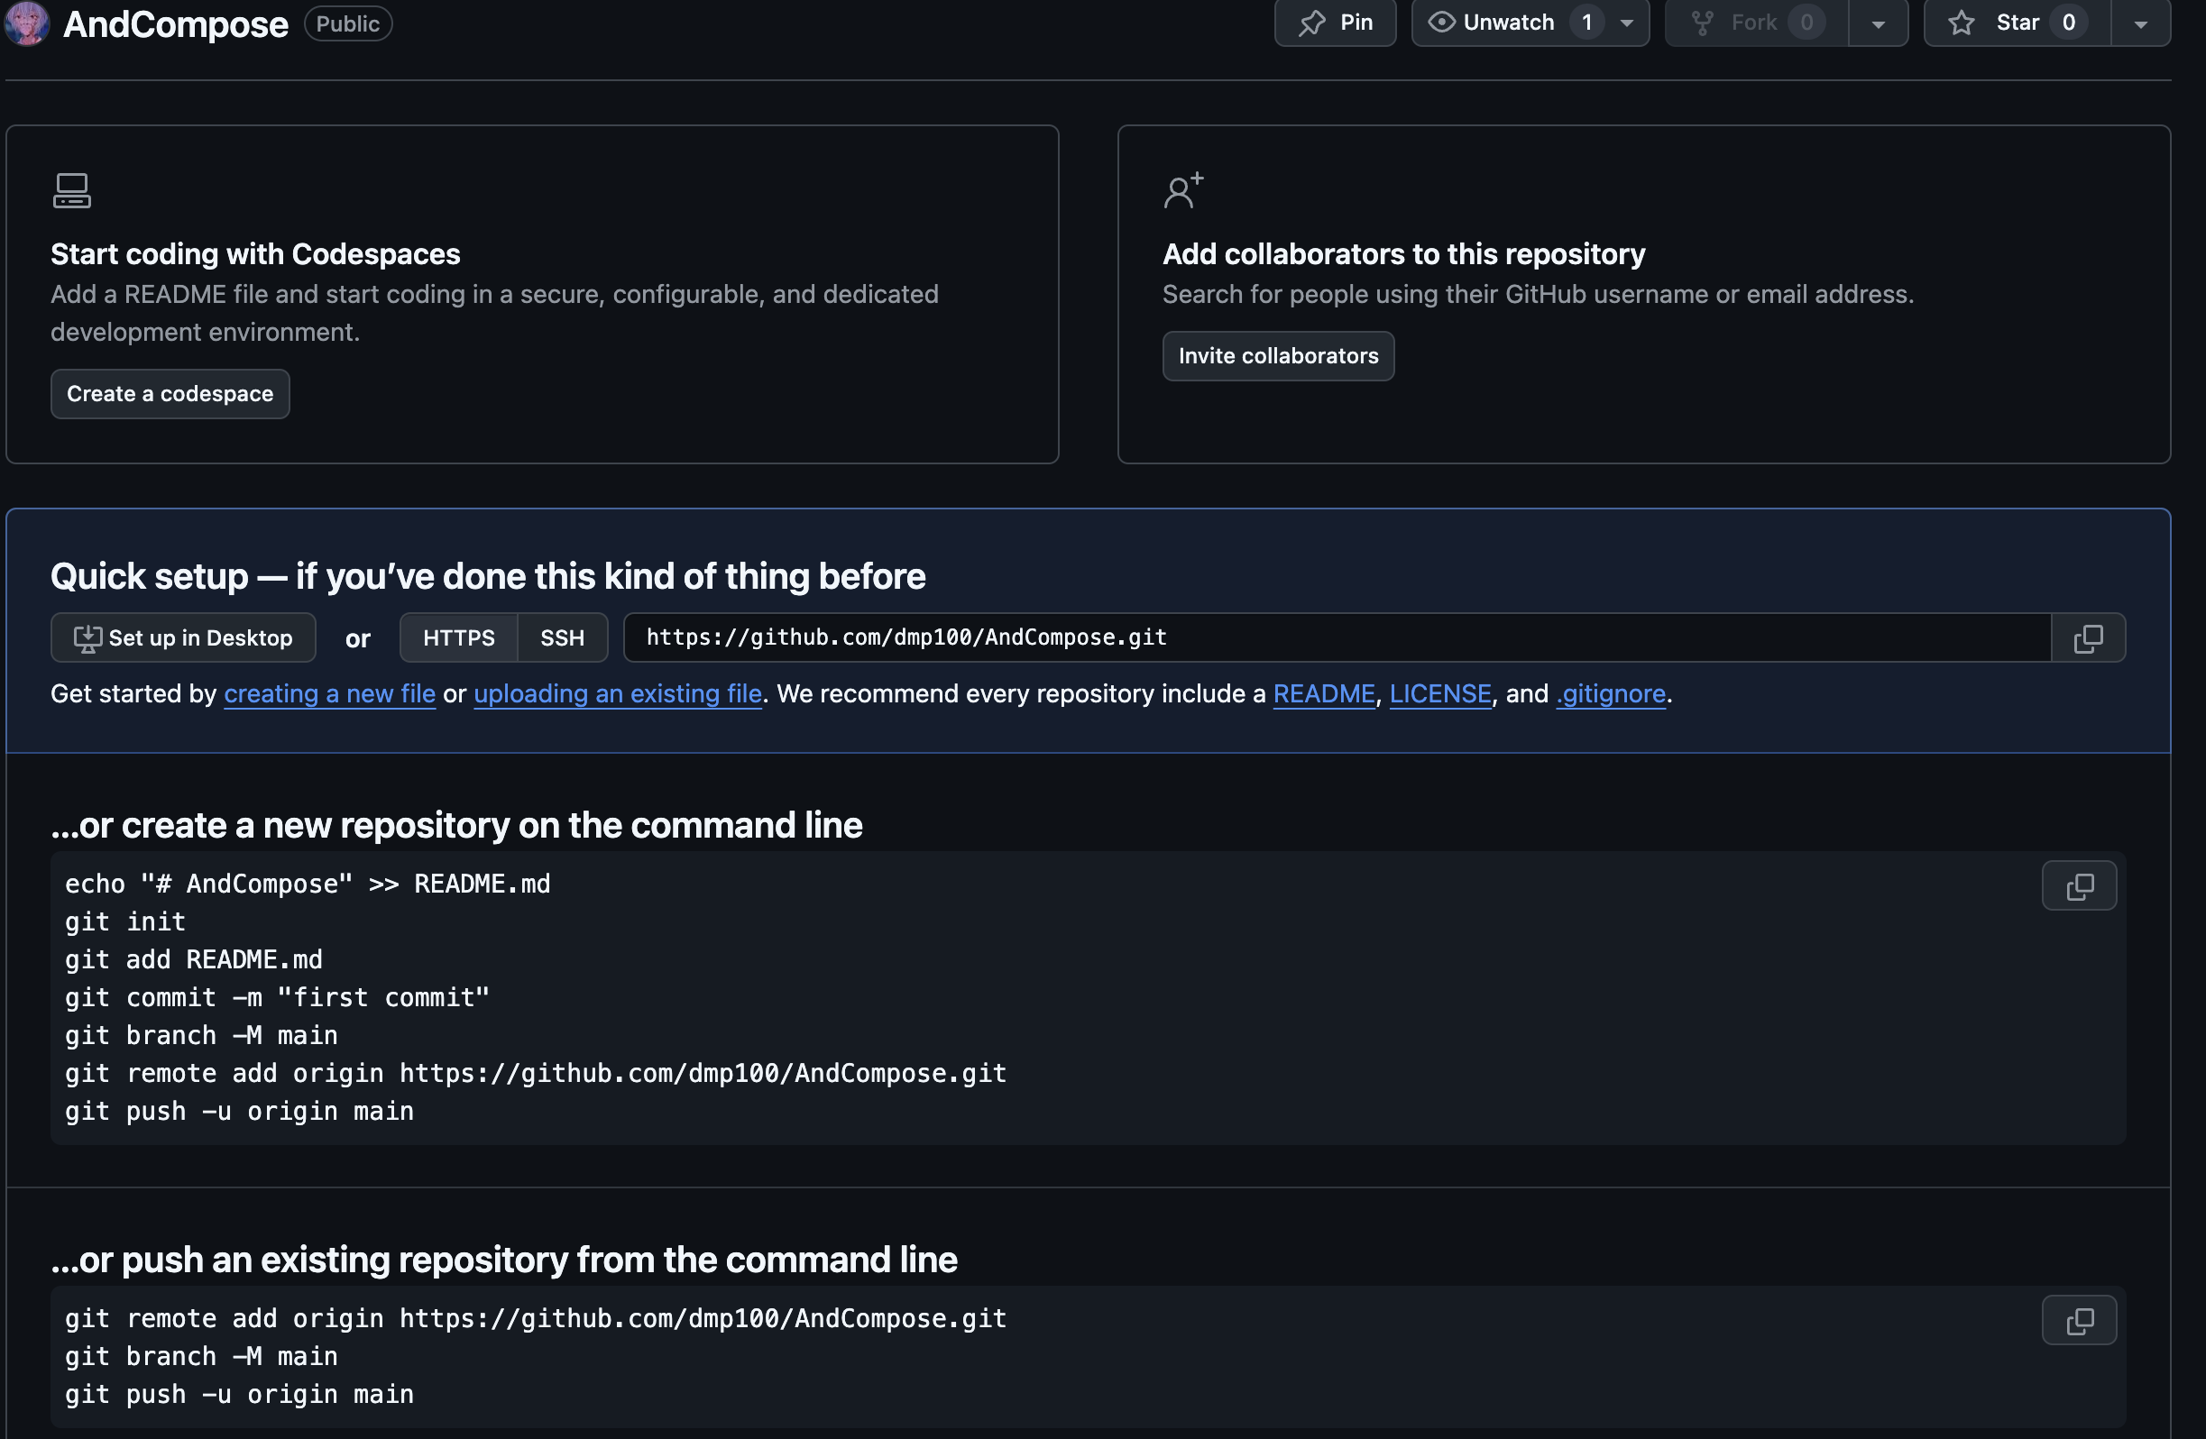Open the .gitignore link
Viewport: 2206px width, 1439px height.
click(x=1611, y=693)
